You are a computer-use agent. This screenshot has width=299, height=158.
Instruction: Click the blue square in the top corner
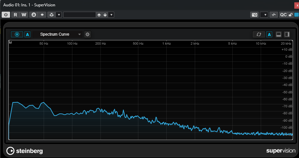click(x=296, y=15)
